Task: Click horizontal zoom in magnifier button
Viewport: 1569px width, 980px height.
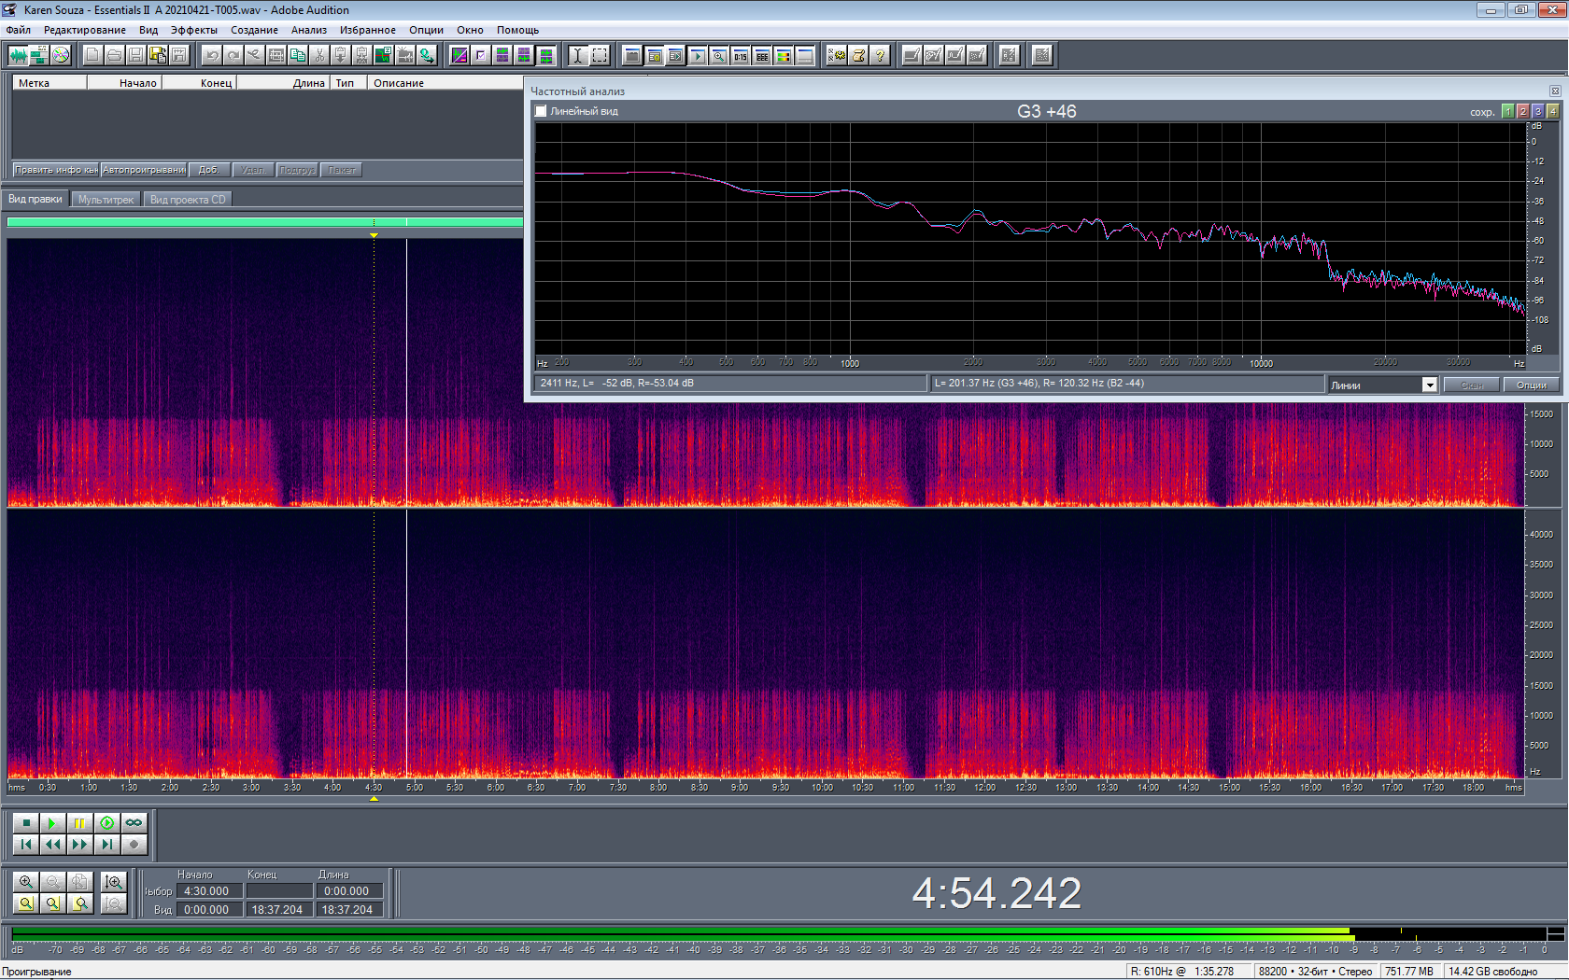Action: [x=26, y=882]
